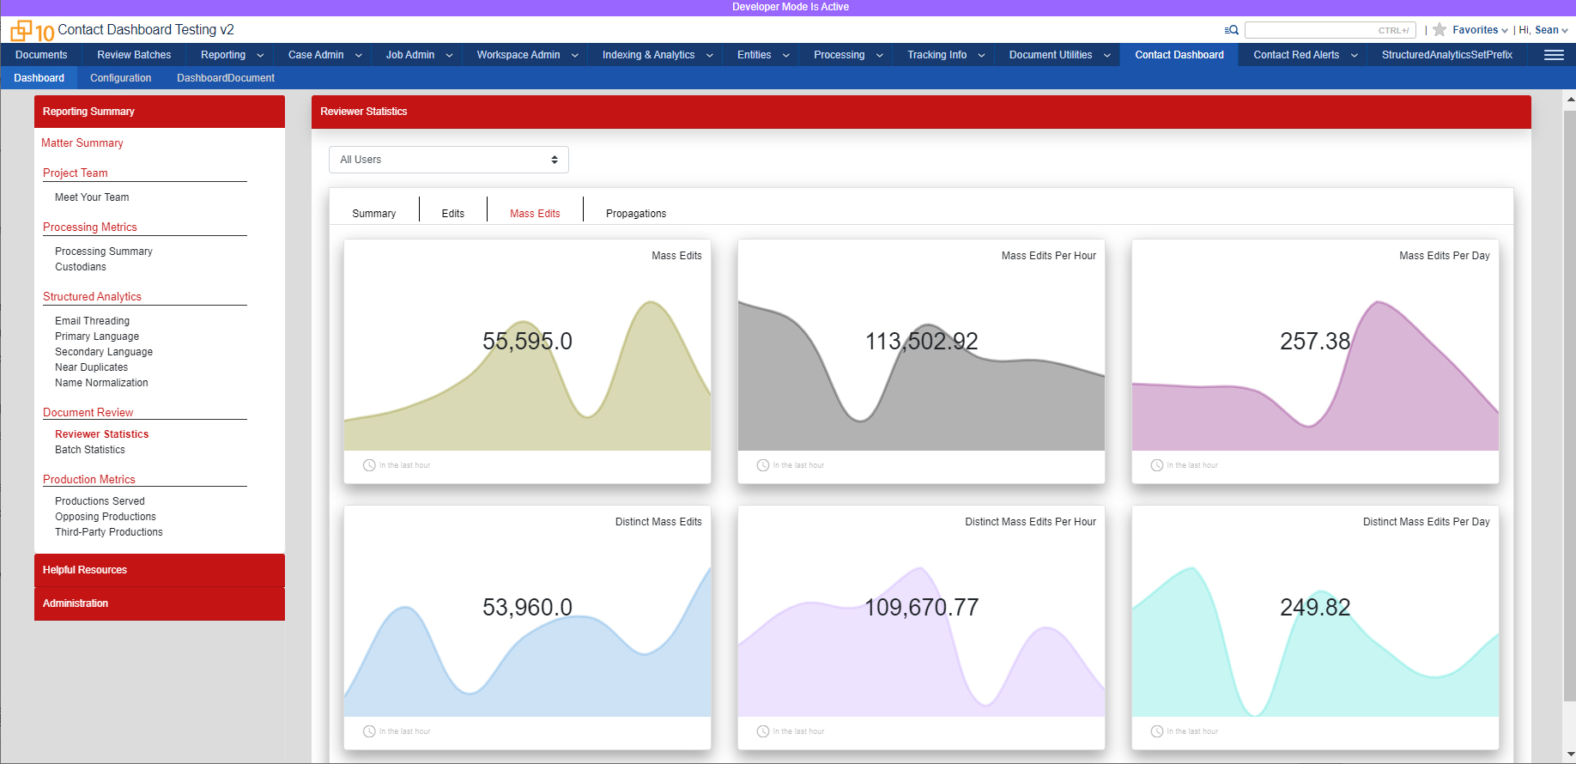This screenshot has width=1576, height=764.
Task: Click the Favorites star icon
Action: (1440, 30)
